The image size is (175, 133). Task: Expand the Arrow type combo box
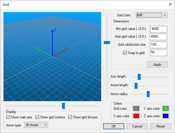(36, 125)
